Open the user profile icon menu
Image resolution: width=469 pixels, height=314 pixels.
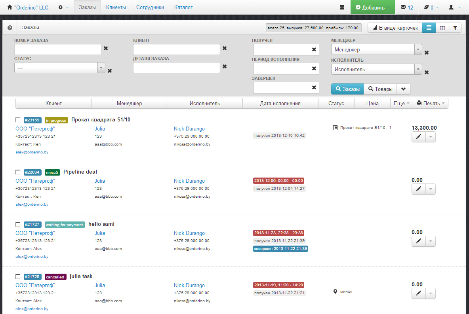454,8
